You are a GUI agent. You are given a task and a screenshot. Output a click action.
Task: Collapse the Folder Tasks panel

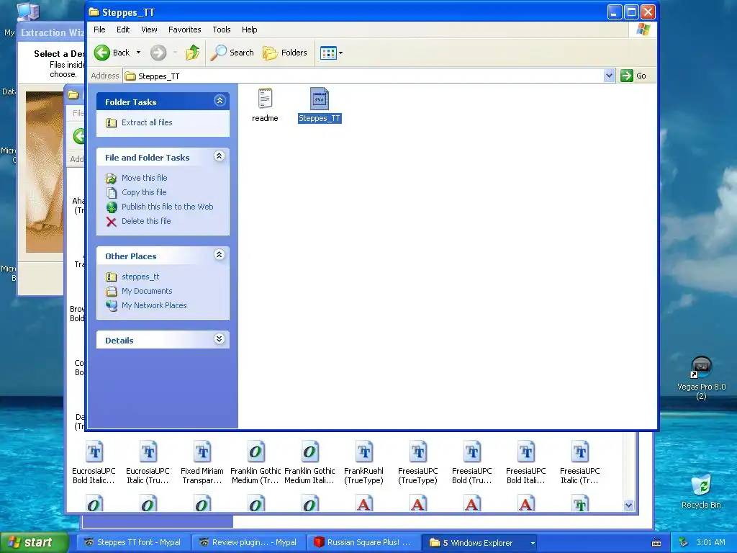[x=220, y=101]
